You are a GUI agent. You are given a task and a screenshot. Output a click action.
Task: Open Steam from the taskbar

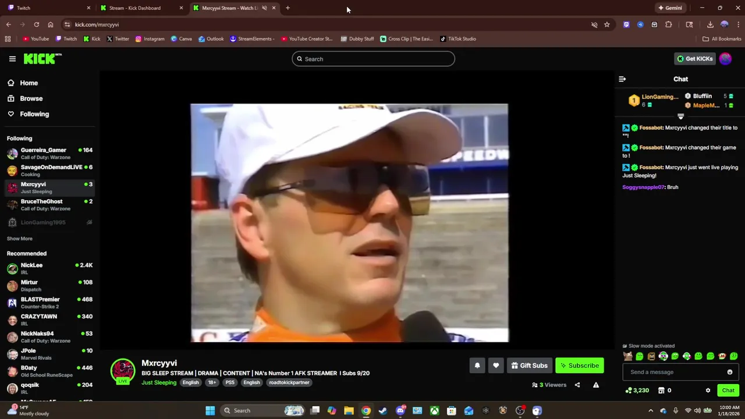(x=383, y=410)
